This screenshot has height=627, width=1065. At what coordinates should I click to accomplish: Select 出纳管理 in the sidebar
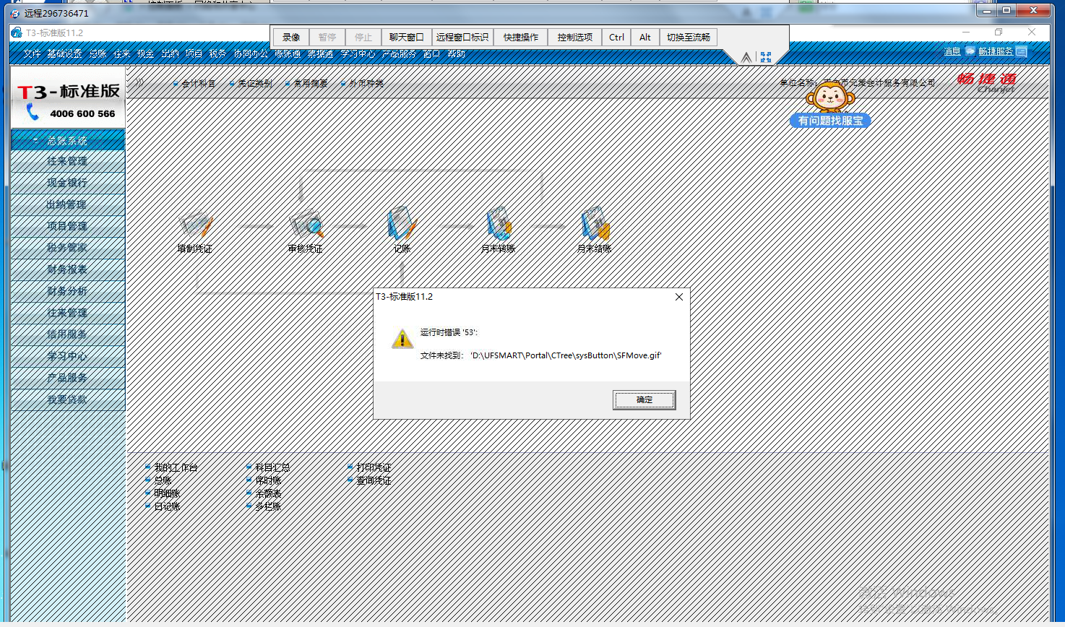(68, 204)
